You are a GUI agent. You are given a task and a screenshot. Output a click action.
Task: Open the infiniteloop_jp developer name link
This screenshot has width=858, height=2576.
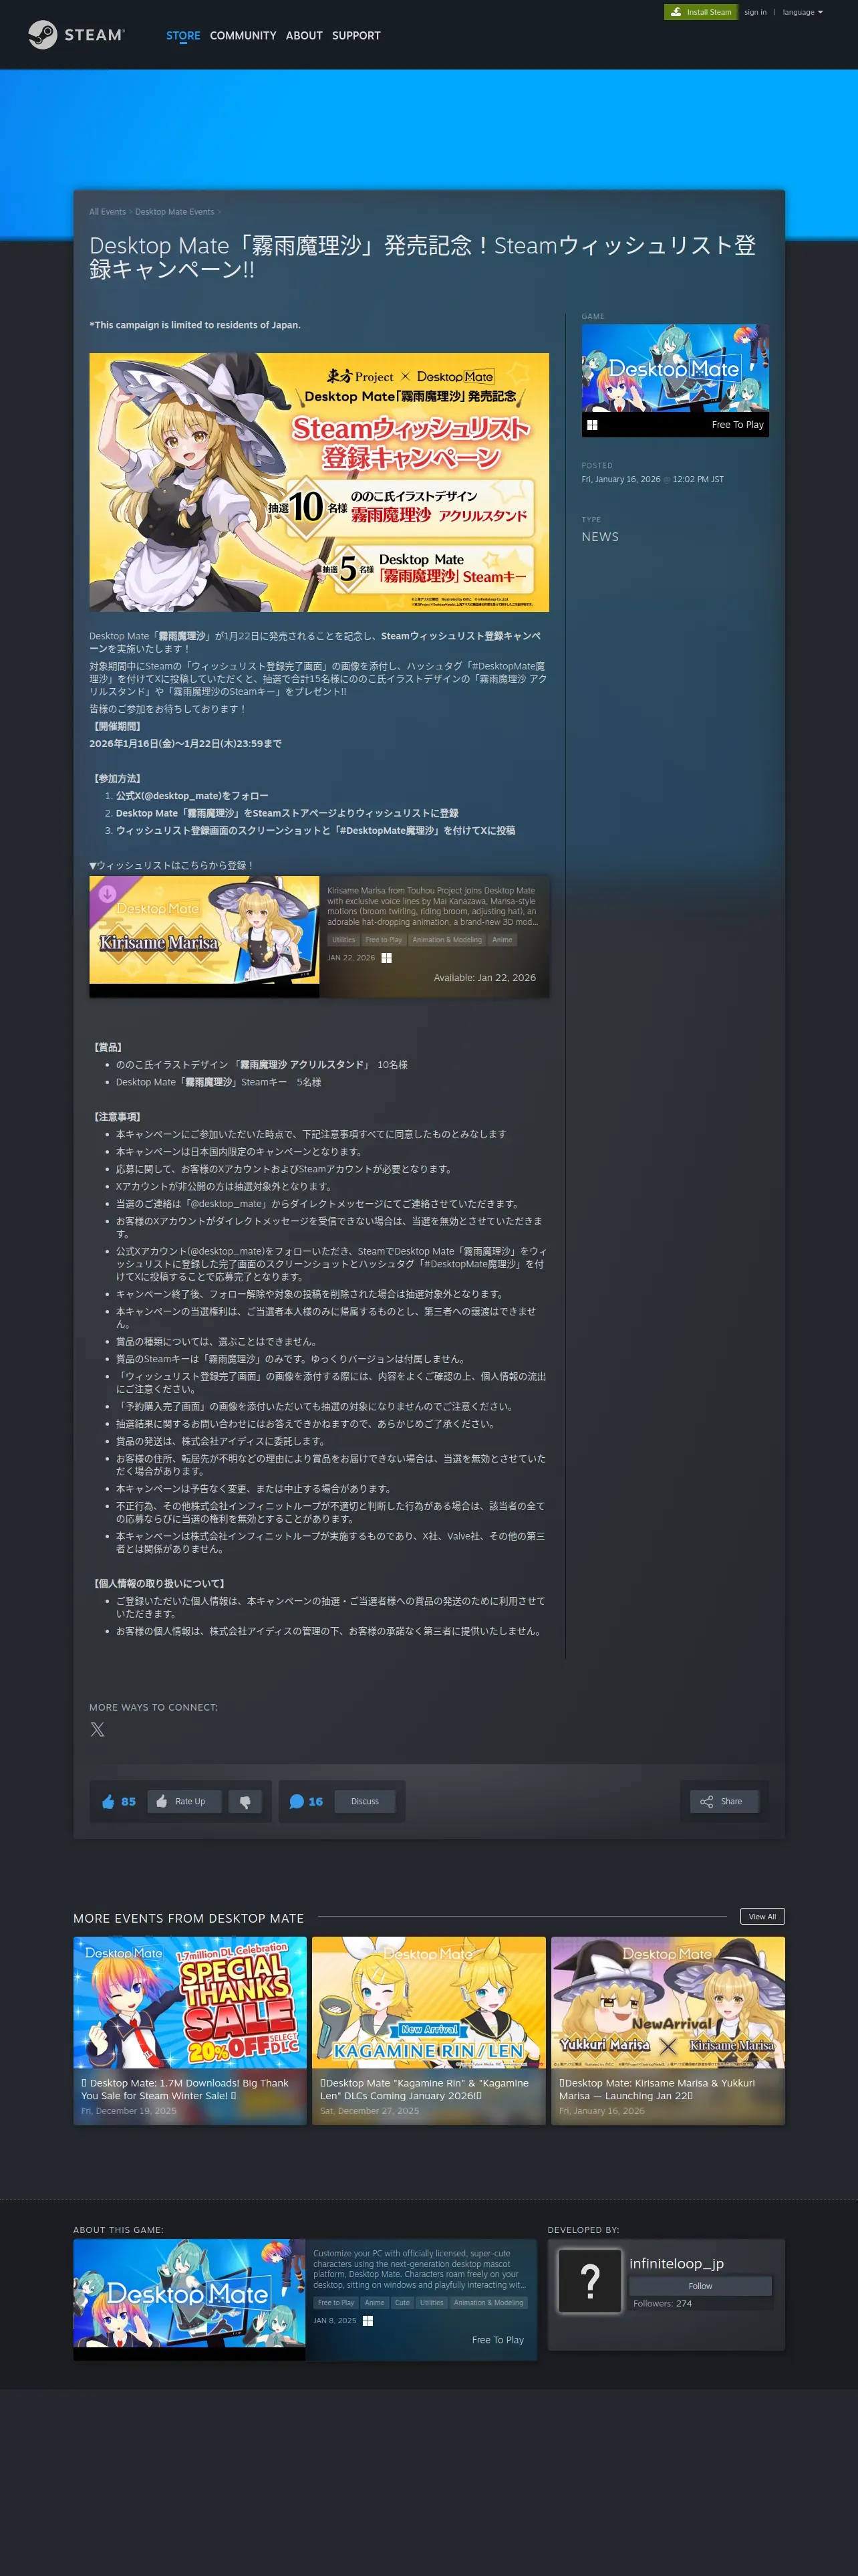pos(676,2263)
